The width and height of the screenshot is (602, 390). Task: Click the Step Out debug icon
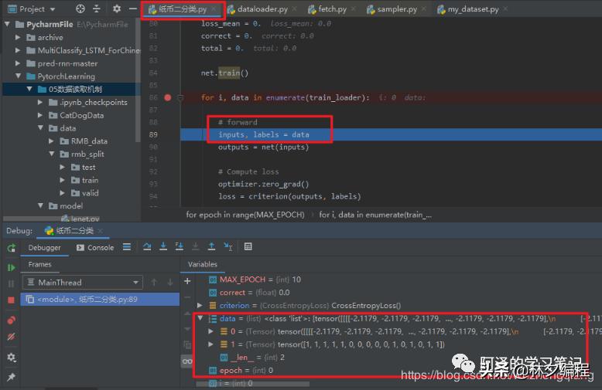pos(211,247)
